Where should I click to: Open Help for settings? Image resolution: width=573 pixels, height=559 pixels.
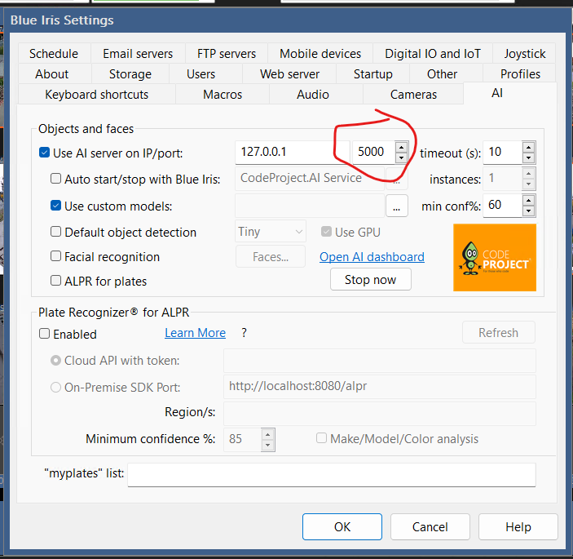point(518,527)
